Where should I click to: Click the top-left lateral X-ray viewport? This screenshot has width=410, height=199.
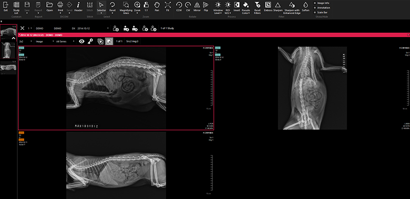[x=116, y=88]
